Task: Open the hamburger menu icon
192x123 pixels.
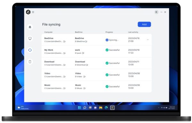Action: click(x=33, y=12)
